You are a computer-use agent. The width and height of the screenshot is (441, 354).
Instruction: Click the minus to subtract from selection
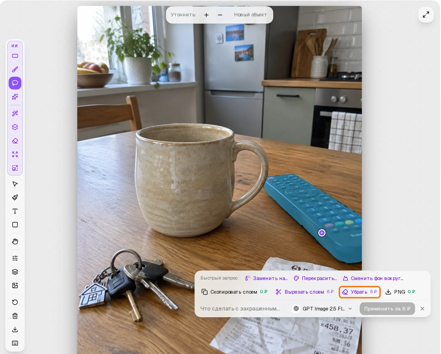tap(220, 15)
